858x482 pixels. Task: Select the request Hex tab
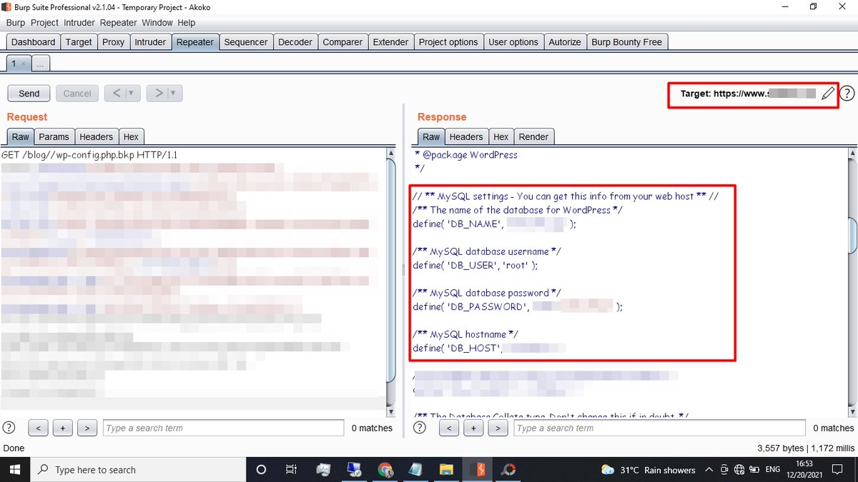coord(131,136)
